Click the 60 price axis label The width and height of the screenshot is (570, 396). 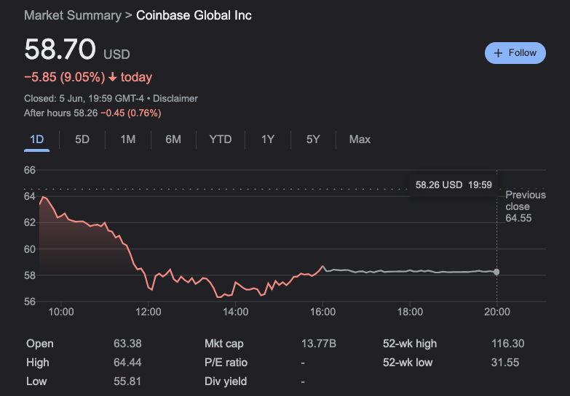click(x=30, y=249)
